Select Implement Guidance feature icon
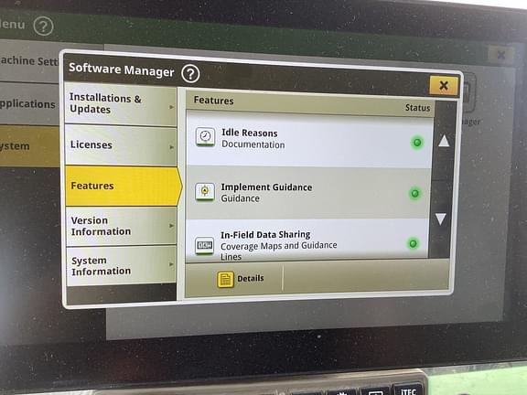This screenshot has height=395, width=527. (x=205, y=191)
